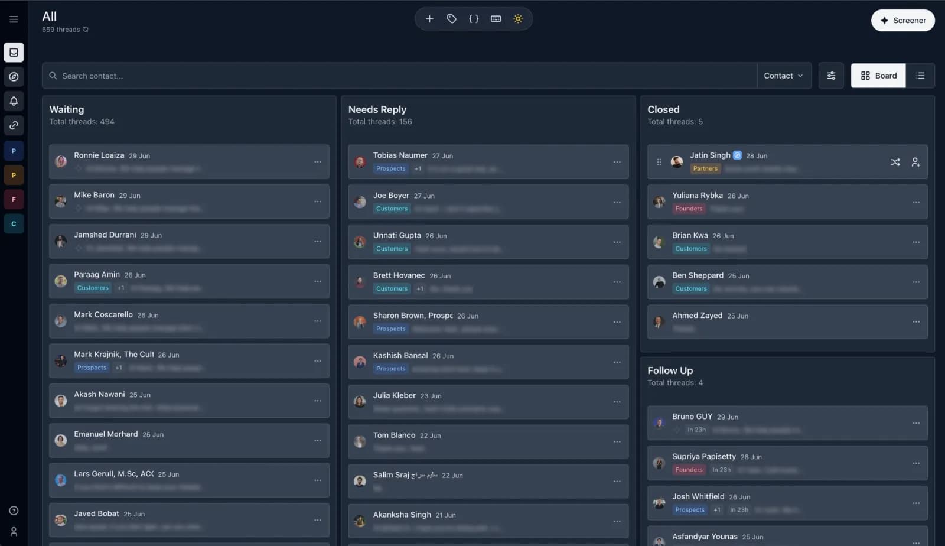Click the Customers tag on Paraag Amin
945x546 pixels.
[x=93, y=288]
